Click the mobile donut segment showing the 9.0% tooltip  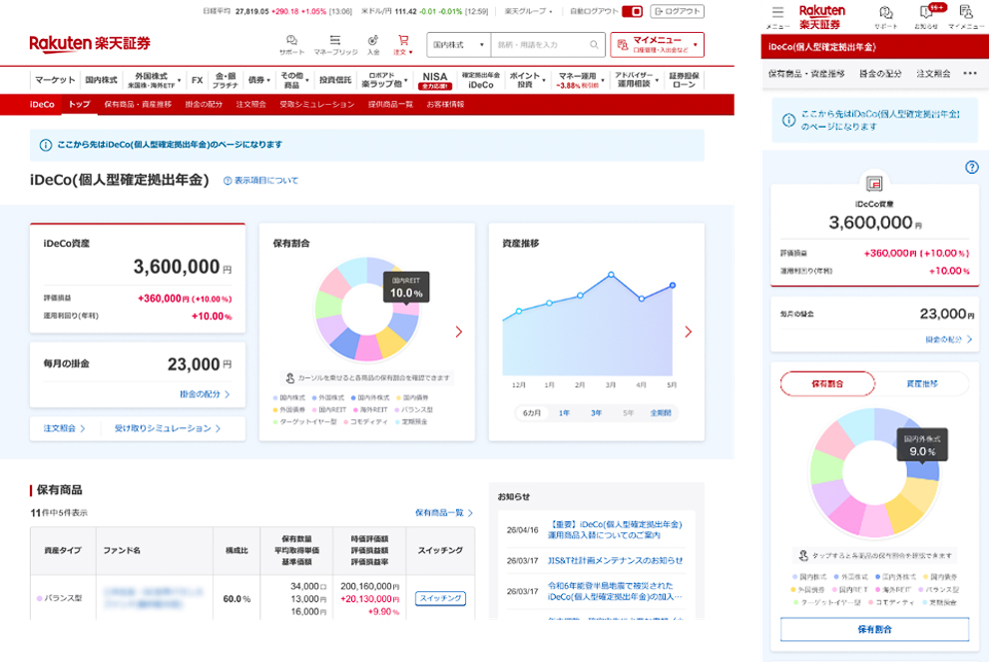pyautogui.click(x=923, y=469)
